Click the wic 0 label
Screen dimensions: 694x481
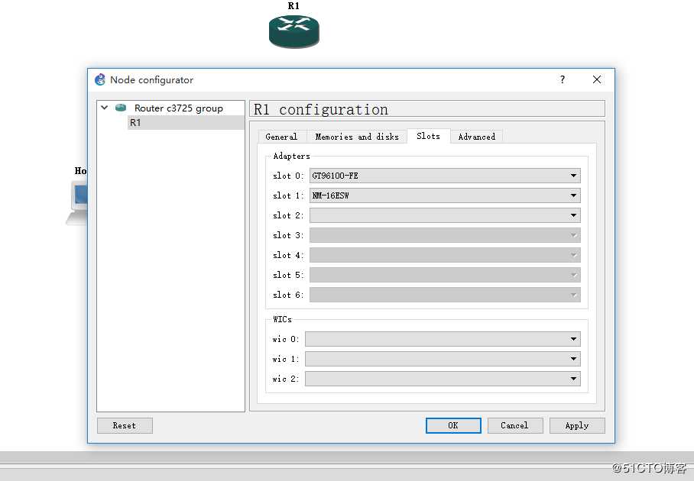tap(286, 339)
